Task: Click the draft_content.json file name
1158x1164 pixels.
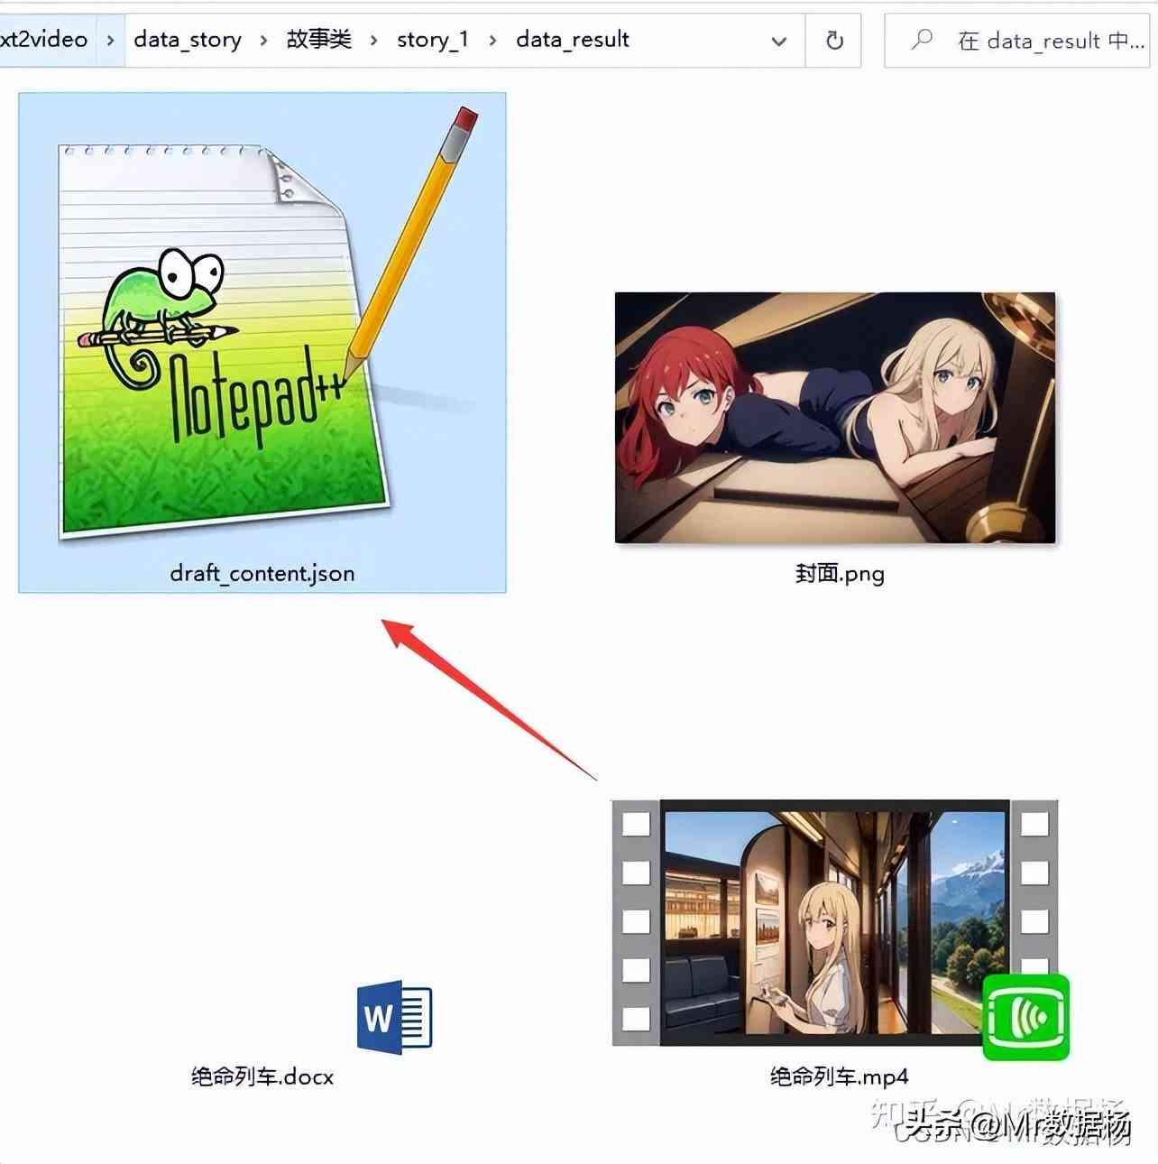Action: coord(262,573)
